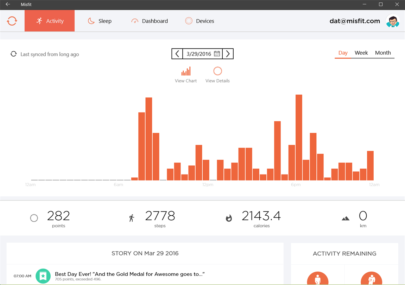Image resolution: width=405 pixels, height=285 pixels.
Task: Click the 2778 steps value
Action: tap(160, 216)
